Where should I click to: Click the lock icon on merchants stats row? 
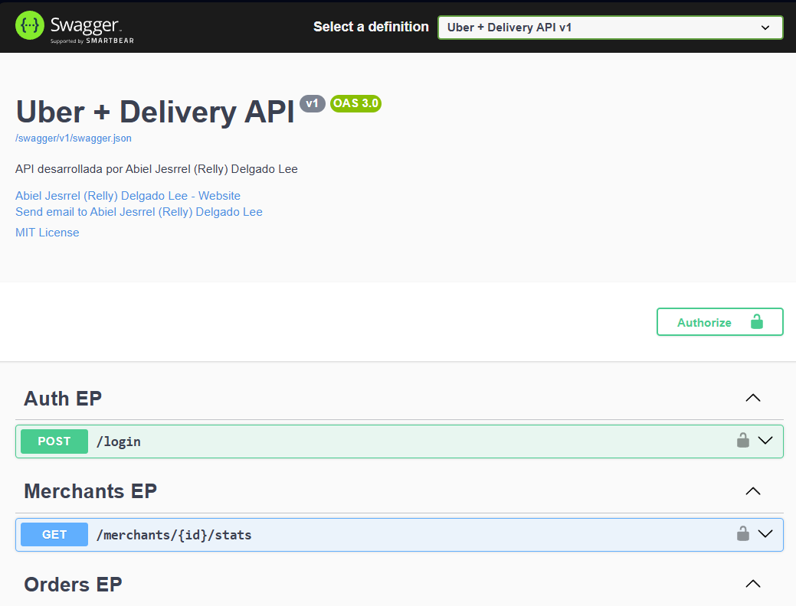742,533
